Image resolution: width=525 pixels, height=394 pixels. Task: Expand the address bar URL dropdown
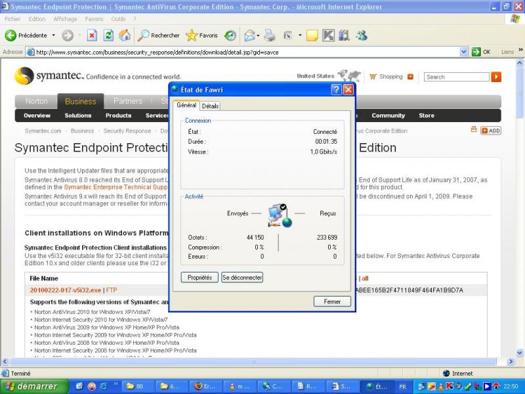[464, 52]
